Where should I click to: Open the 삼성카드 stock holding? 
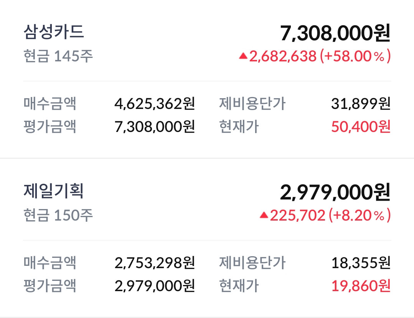click(x=54, y=32)
